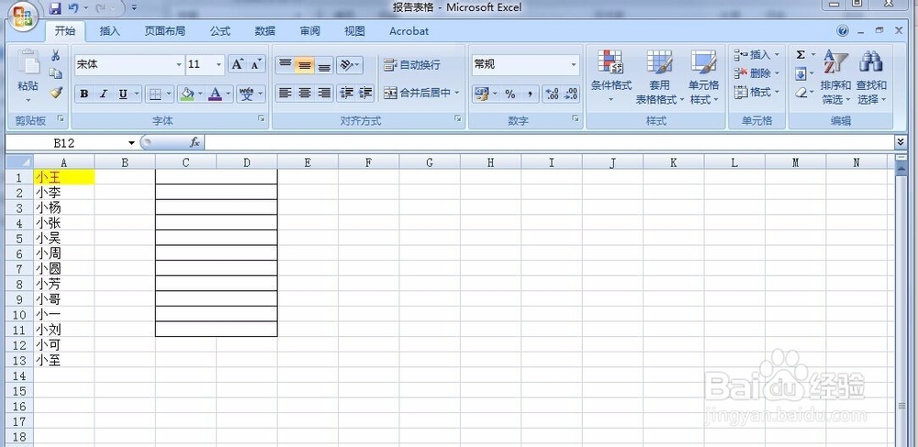Align text right
The width and height of the screenshot is (918, 447).
(324, 93)
